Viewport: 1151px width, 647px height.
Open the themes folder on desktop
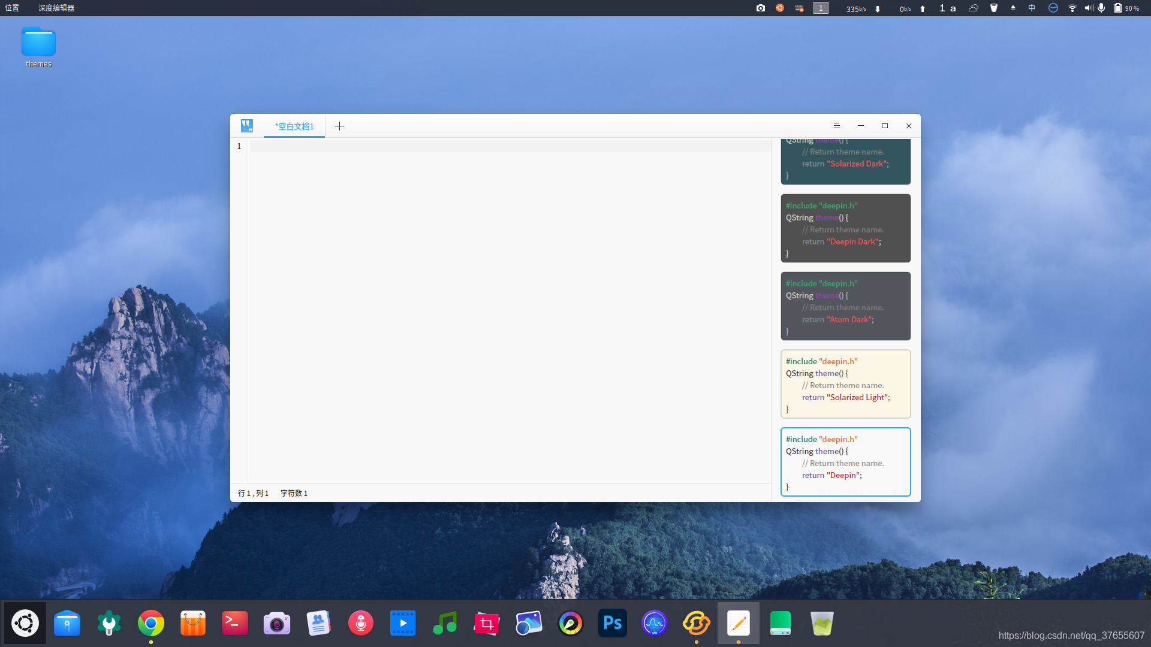pos(38,47)
